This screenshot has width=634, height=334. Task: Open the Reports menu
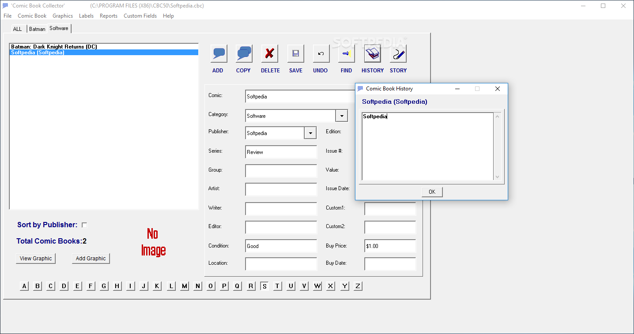(109, 16)
